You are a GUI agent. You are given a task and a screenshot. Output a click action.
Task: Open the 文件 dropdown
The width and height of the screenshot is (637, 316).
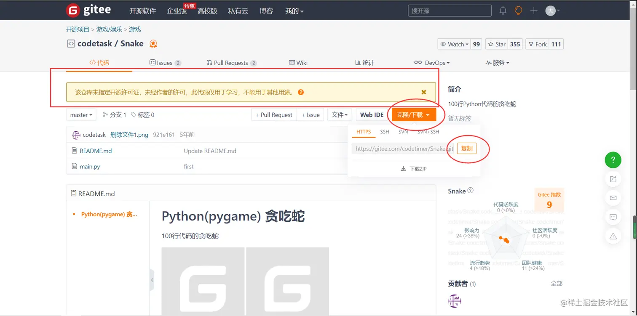[340, 115]
